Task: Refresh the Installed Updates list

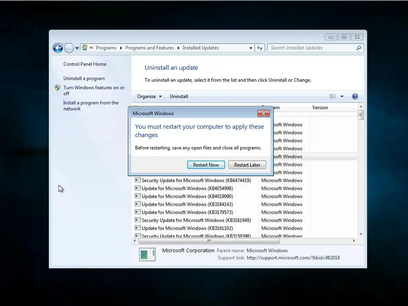Action: tap(260, 48)
